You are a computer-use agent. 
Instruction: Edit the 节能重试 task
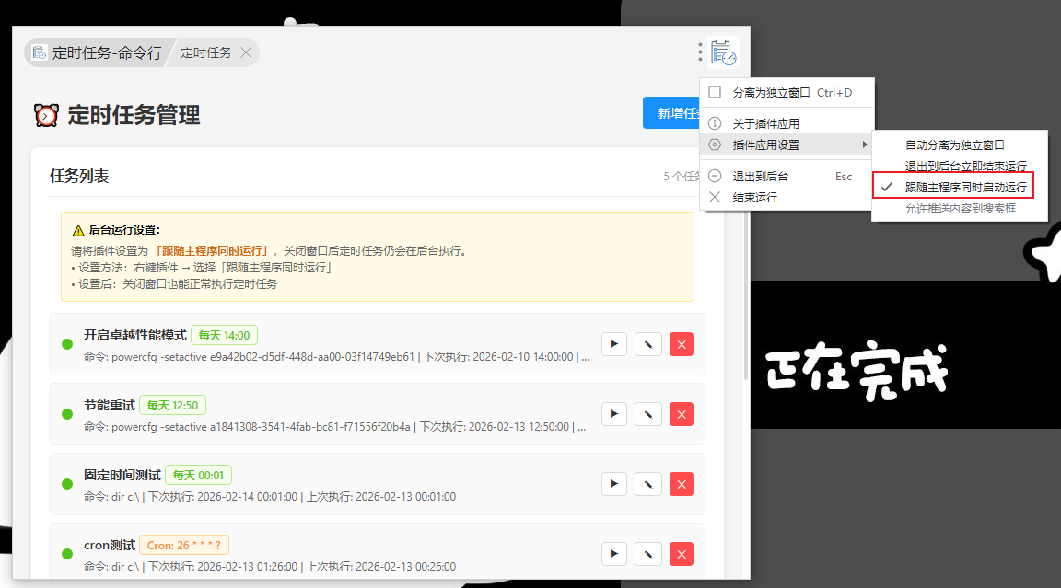[x=648, y=414]
